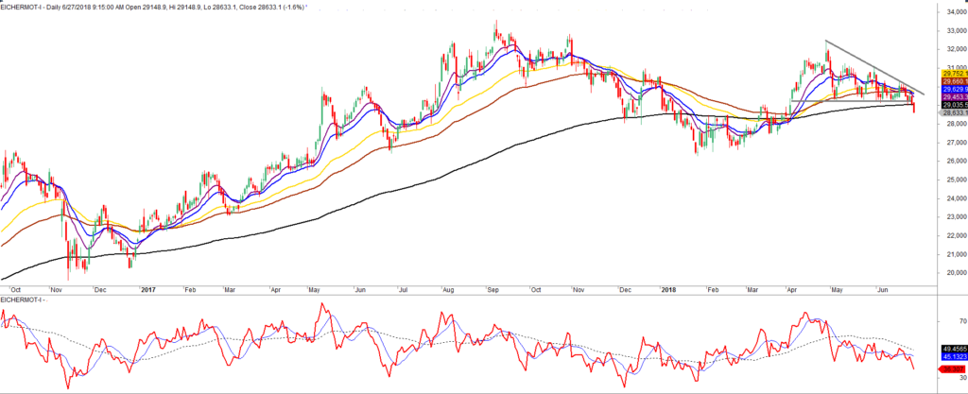Click the brown 29,660.1 moving average label
The width and height of the screenshot is (968, 394).
(x=954, y=81)
